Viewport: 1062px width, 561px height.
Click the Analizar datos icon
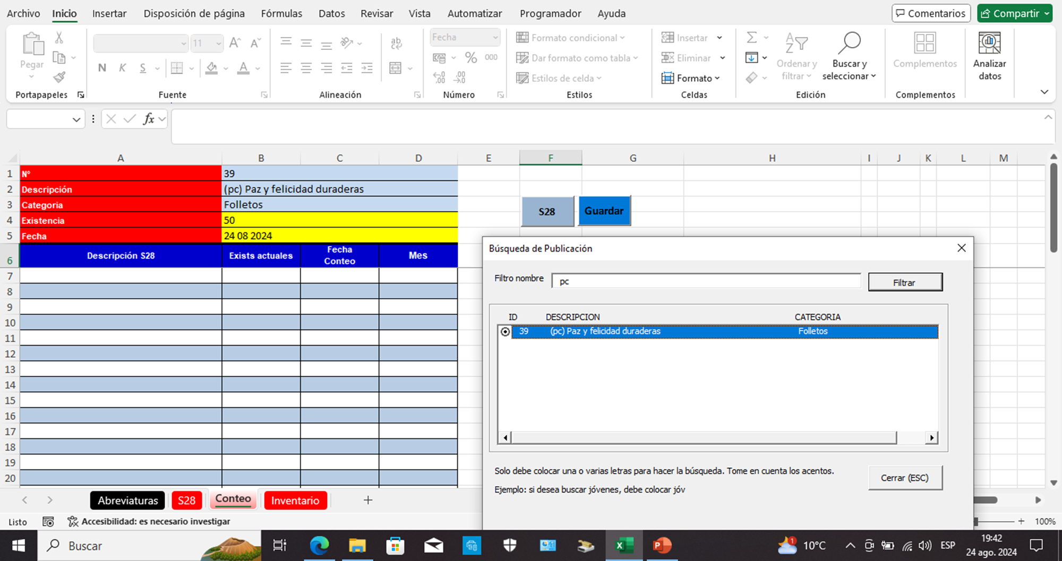point(989,44)
